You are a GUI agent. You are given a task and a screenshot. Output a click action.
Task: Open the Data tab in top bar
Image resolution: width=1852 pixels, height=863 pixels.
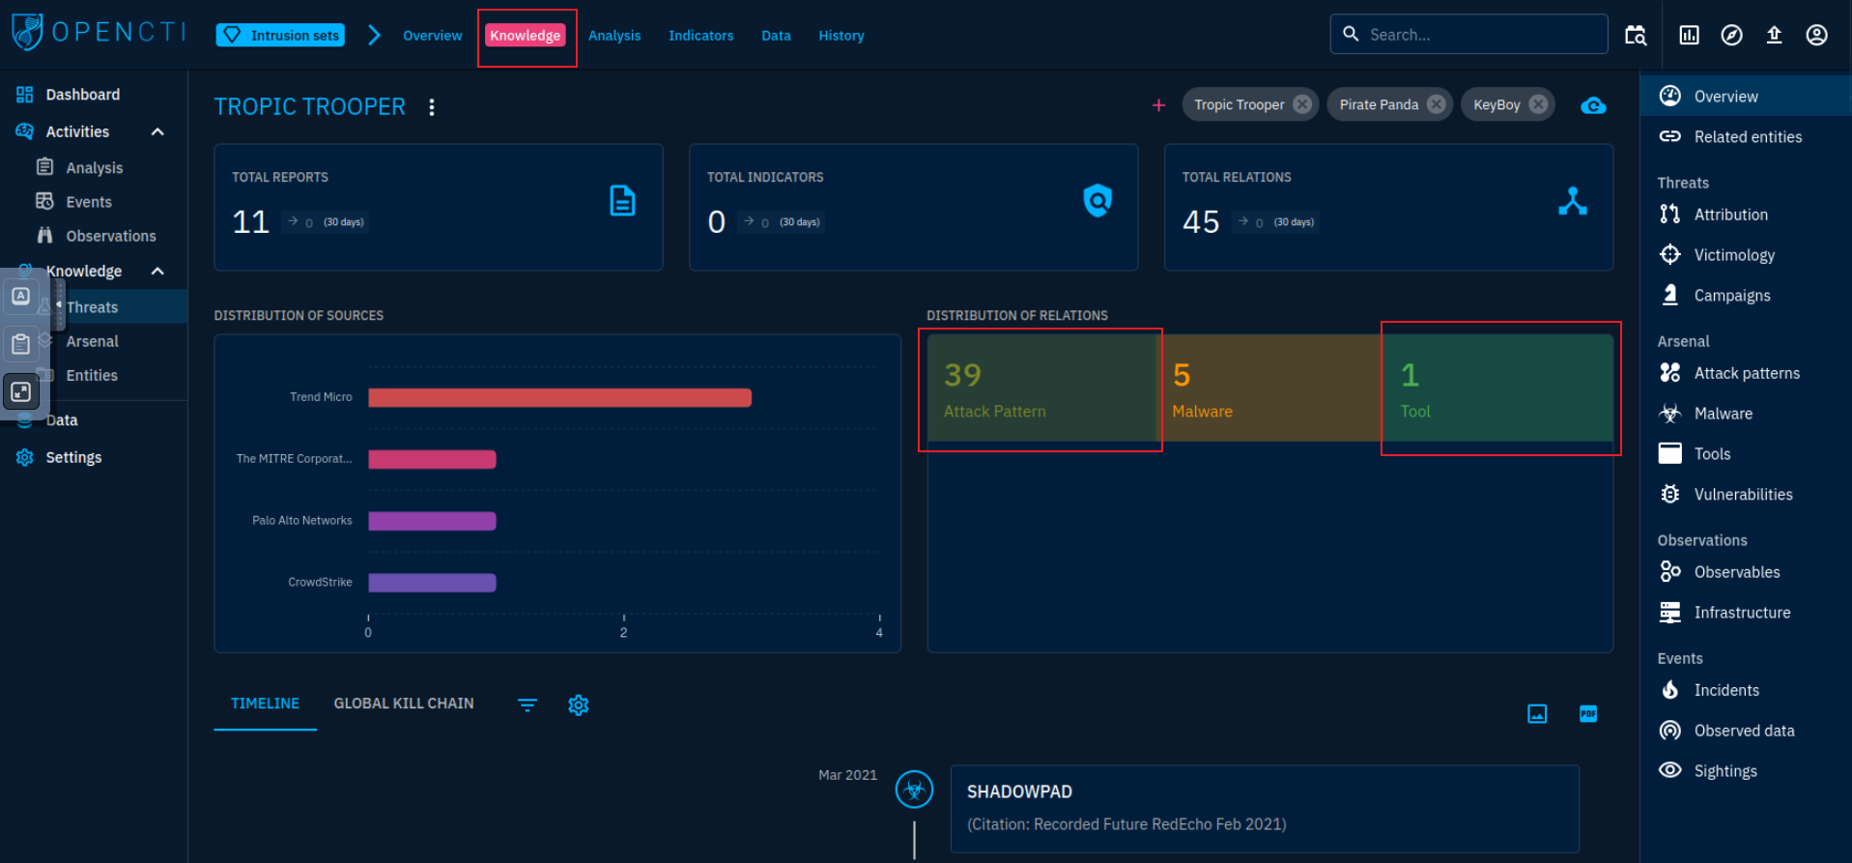(x=776, y=36)
